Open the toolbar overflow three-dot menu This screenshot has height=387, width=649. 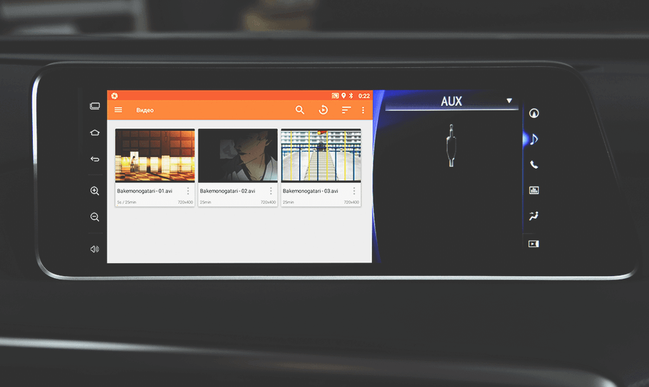click(363, 110)
